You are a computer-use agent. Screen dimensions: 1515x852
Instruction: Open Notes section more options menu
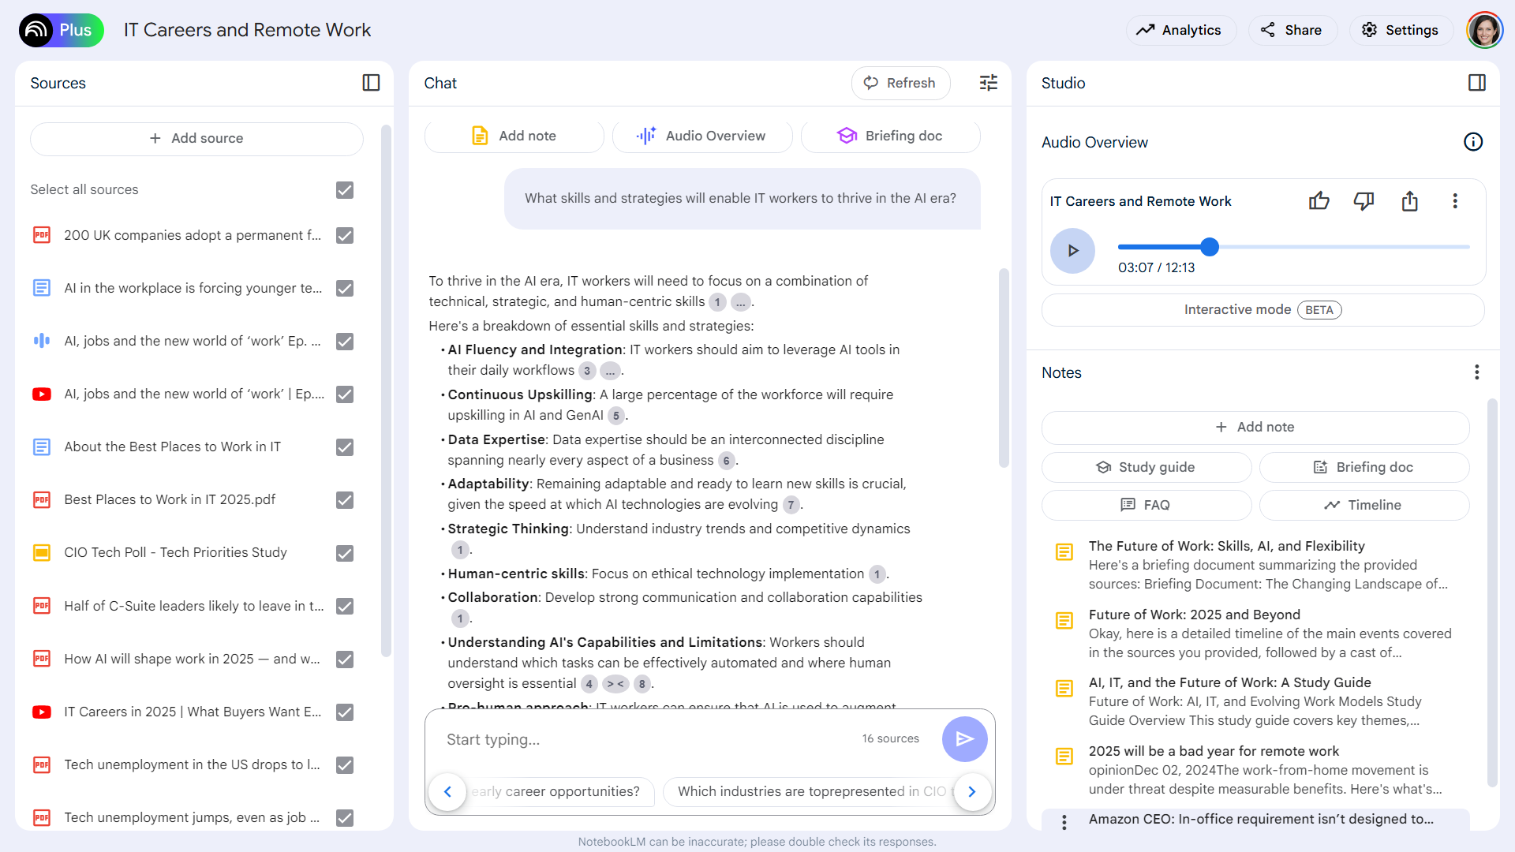(1476, 372)
